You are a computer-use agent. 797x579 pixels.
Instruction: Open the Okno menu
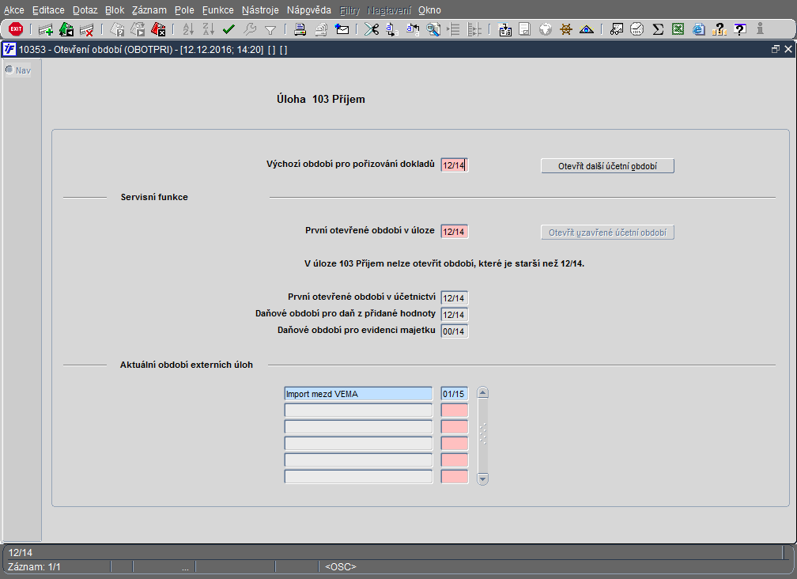coord(429,10)
